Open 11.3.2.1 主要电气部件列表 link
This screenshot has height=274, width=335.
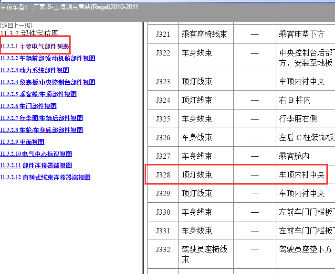coord(35,46)
